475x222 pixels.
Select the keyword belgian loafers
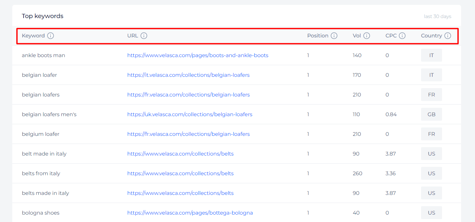point(41,95)
